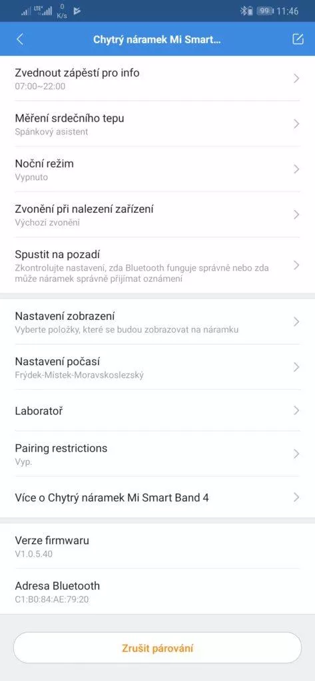Open Pairing restrictions setting
The height and width of the screenshot is (681, 315).
157,454
